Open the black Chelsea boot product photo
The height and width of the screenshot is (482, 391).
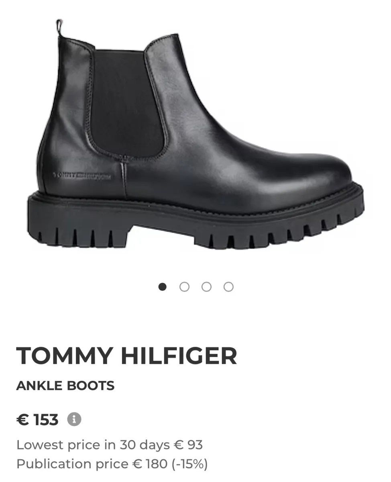[196, 135]
